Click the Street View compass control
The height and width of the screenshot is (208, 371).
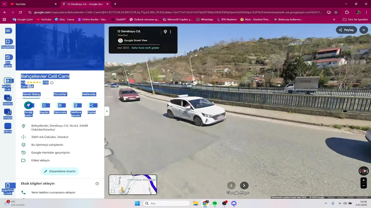pos(363,171)
